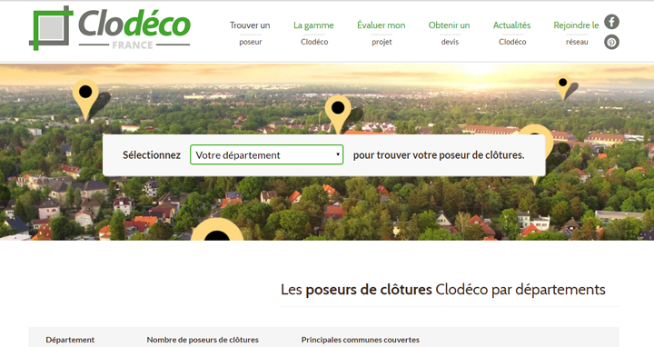
Task: Click the large map pin at bottom
Action: coord(217,229)
